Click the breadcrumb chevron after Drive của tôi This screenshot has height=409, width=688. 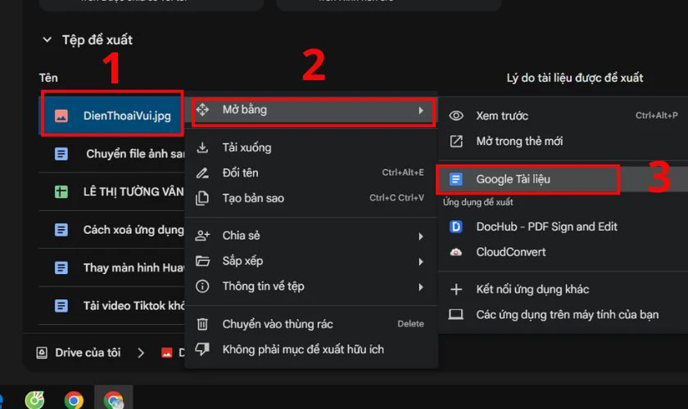click(x=141, y=353)
